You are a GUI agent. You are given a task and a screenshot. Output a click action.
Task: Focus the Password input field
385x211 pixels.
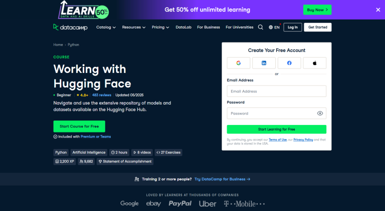277,113
